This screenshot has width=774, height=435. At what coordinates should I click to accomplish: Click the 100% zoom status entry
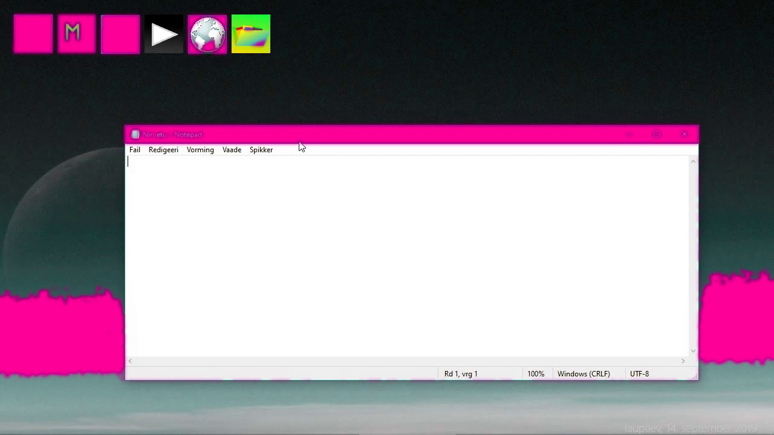(x=536, y=374)
